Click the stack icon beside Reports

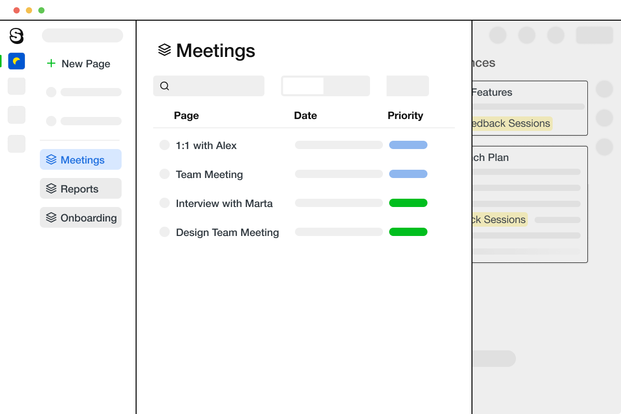click(51, 189)
